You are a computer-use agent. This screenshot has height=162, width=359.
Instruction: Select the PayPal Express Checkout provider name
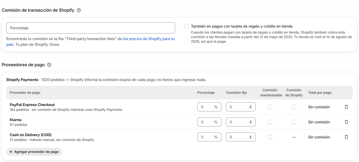pos(32,105)
